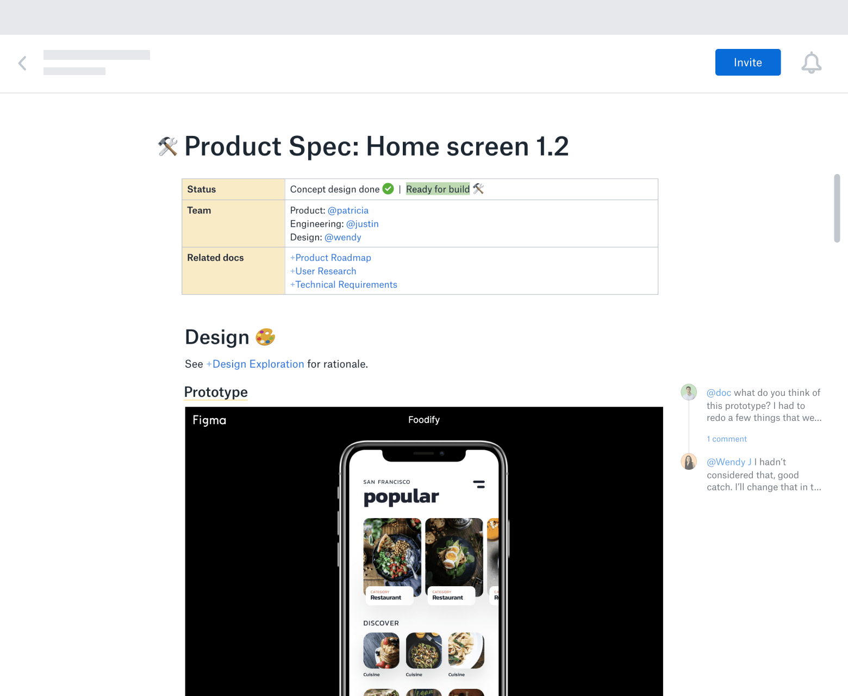Click the tools emoji after Ready for build
The width and height of the screenshot is (848, 696).
[x=478, y=189]
